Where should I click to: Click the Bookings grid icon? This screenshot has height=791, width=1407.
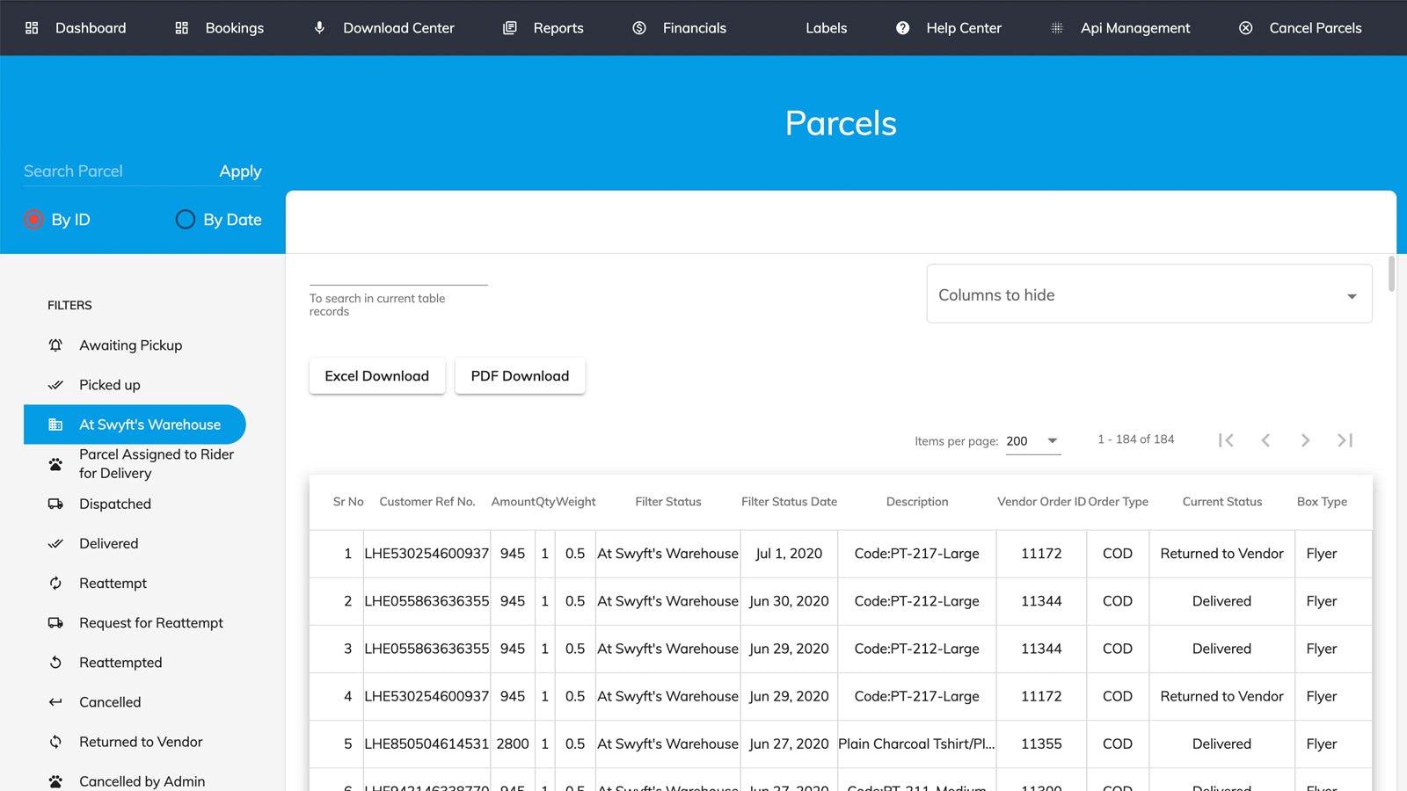tap(182, 28)
